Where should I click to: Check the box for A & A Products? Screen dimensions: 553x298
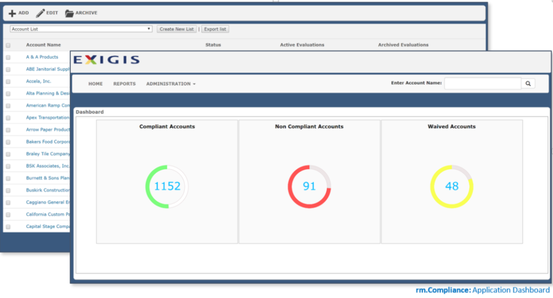tap(8, 57)
